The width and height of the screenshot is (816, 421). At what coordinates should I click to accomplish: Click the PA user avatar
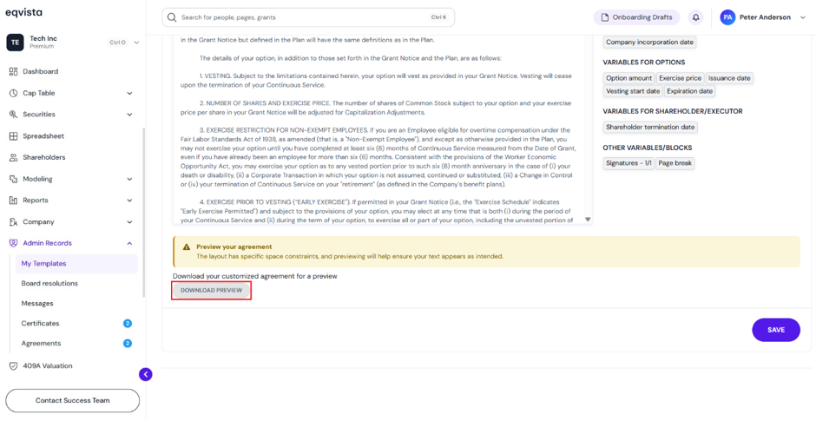pyautogui.click(x=728, y=17)
